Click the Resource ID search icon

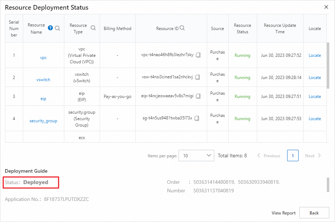182,28
